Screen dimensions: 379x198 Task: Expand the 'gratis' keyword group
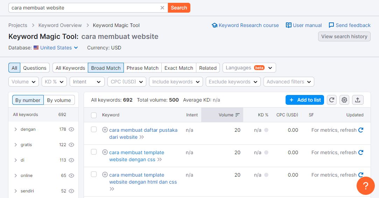tap(16, 145)
